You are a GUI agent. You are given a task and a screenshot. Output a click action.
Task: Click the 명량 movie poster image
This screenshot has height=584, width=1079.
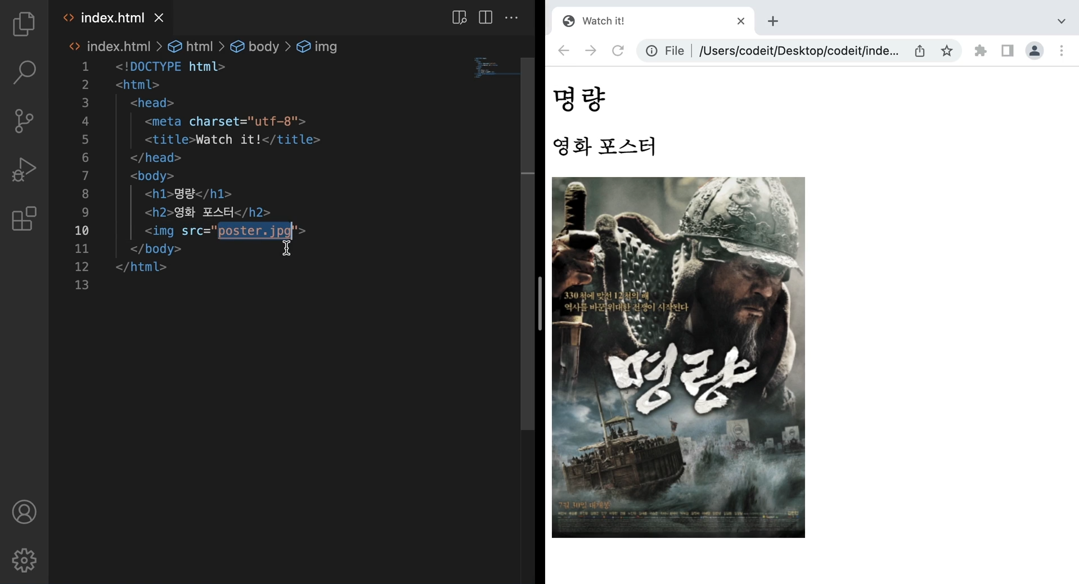coord(678,357)
